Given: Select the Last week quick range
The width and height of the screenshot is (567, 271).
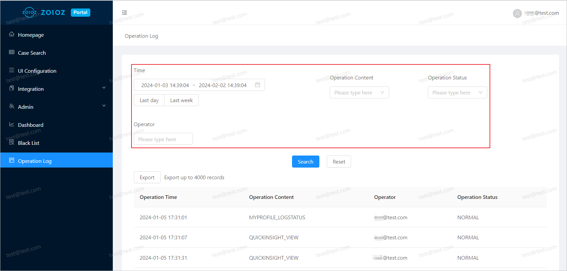Looking at the screenshot, I should [181, 100].
